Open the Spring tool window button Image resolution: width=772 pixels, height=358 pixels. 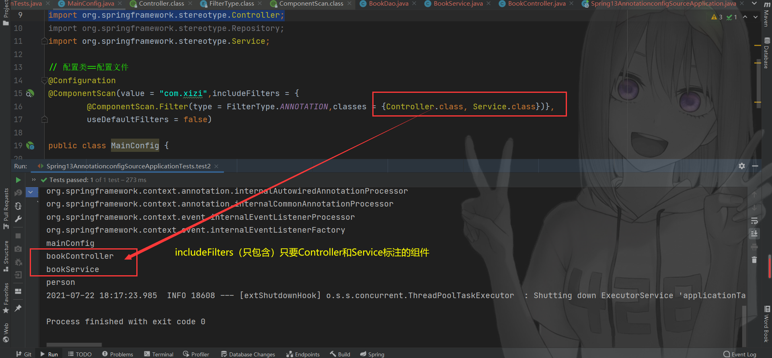click(x=372, y=354)
